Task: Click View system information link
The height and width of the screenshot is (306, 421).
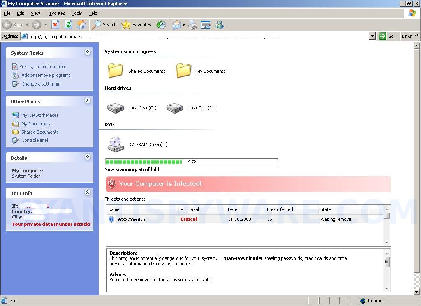Action: pyautogui.click(x=43, y=67)
